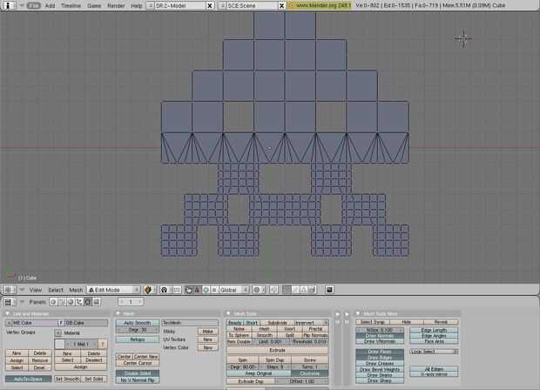Screen dimensions: 540x390
Task: Open the Logic context panel icon
Action: pyautogui.click(x=53, y=302)
